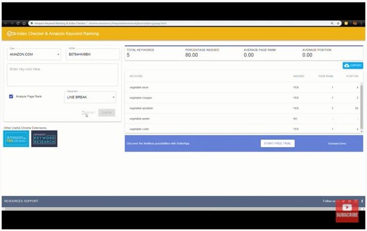Open the Amazon Keyword Research extension tile
Viewport: 367px width, 231px height.
click(x=44, y=139)
